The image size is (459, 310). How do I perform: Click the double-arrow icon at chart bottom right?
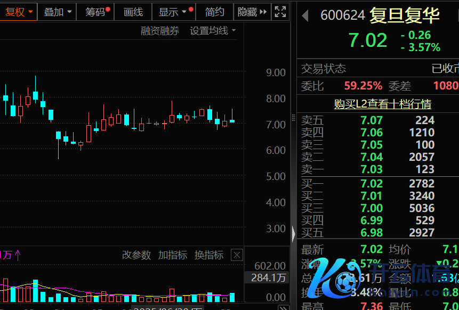[x=284, y=307]
